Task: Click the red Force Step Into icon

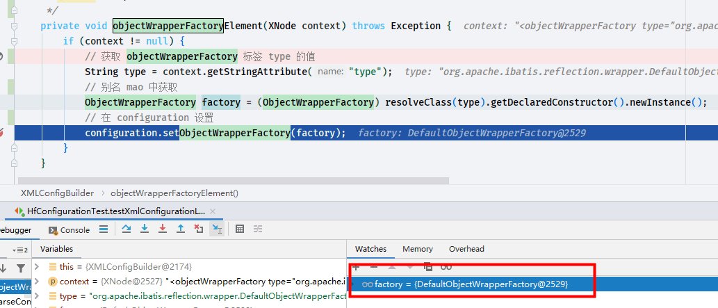Action: [x=163, y=229]
